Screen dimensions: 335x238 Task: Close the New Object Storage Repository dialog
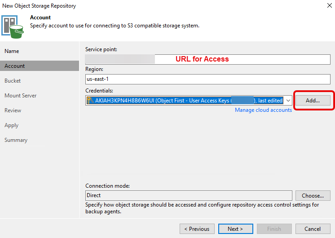330,6
